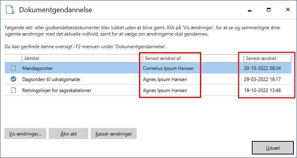The width and height of the screenshot is (297, 158).
Task: Minimize the Dokumentgendannelse window
Action: tap(249, 9)
